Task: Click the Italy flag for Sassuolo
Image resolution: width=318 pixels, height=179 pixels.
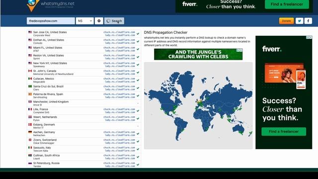Action: (x=30, y=148)
